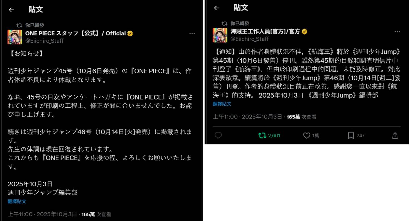
Task: Open the left post's @Eiichiro_Staff handle
Action: [x=44, y=41]
